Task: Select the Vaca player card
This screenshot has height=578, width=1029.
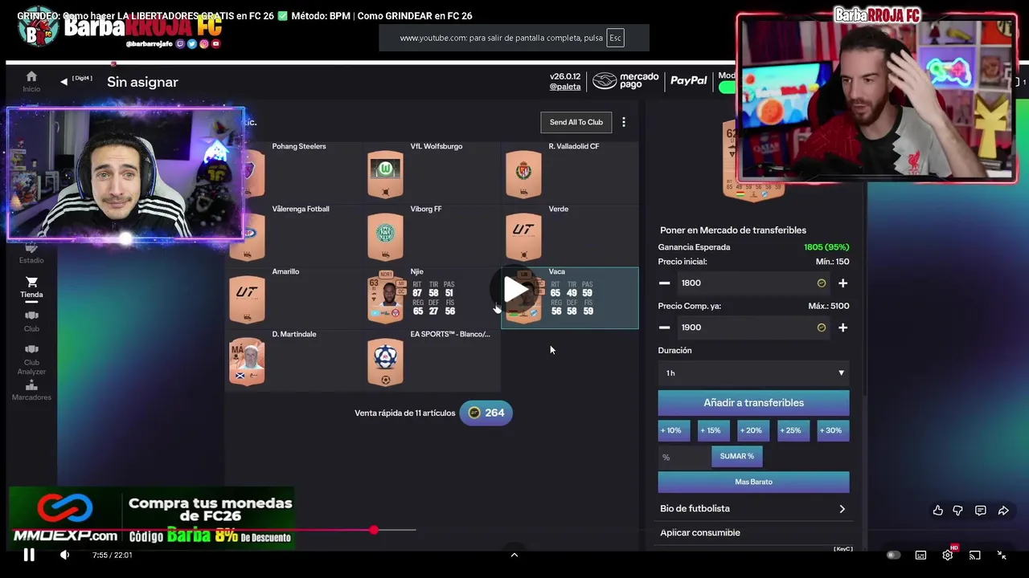Action: click(570, 298)
